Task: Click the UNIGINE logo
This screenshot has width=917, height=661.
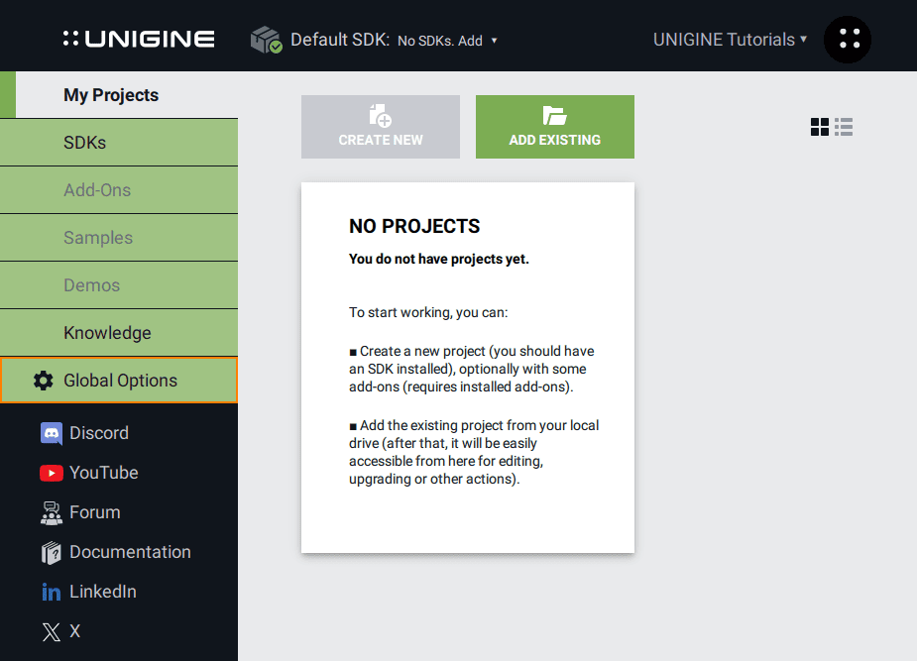Action: coord(139,38)
